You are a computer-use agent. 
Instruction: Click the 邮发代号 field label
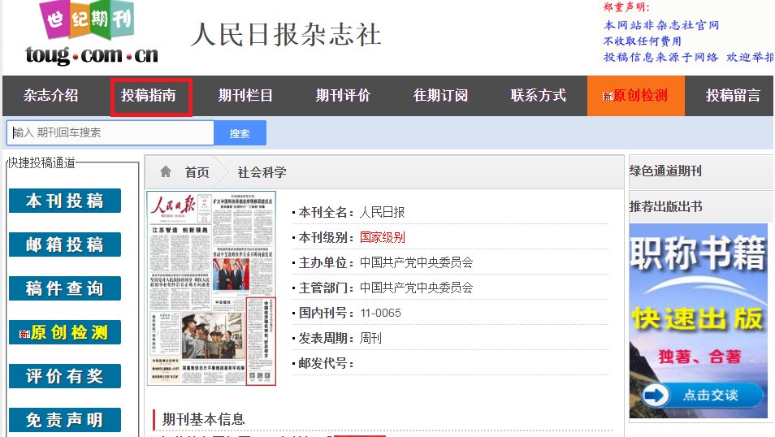326,363
